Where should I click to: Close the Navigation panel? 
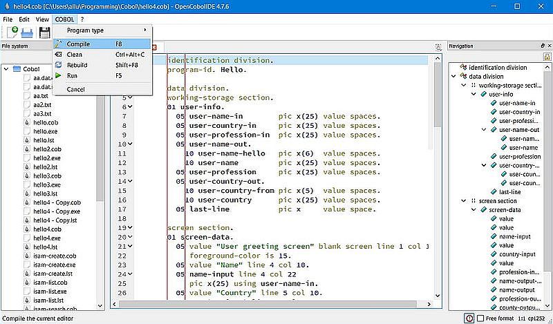click(549, 46)
